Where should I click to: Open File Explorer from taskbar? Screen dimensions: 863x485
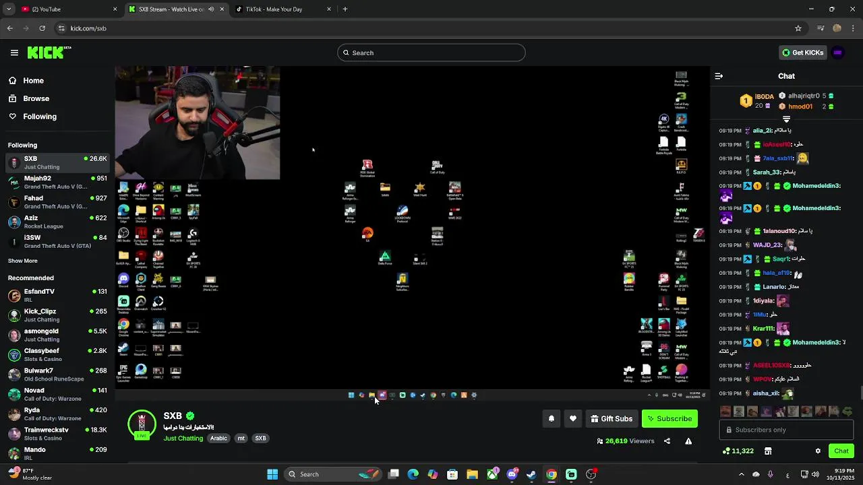[472, 474]
